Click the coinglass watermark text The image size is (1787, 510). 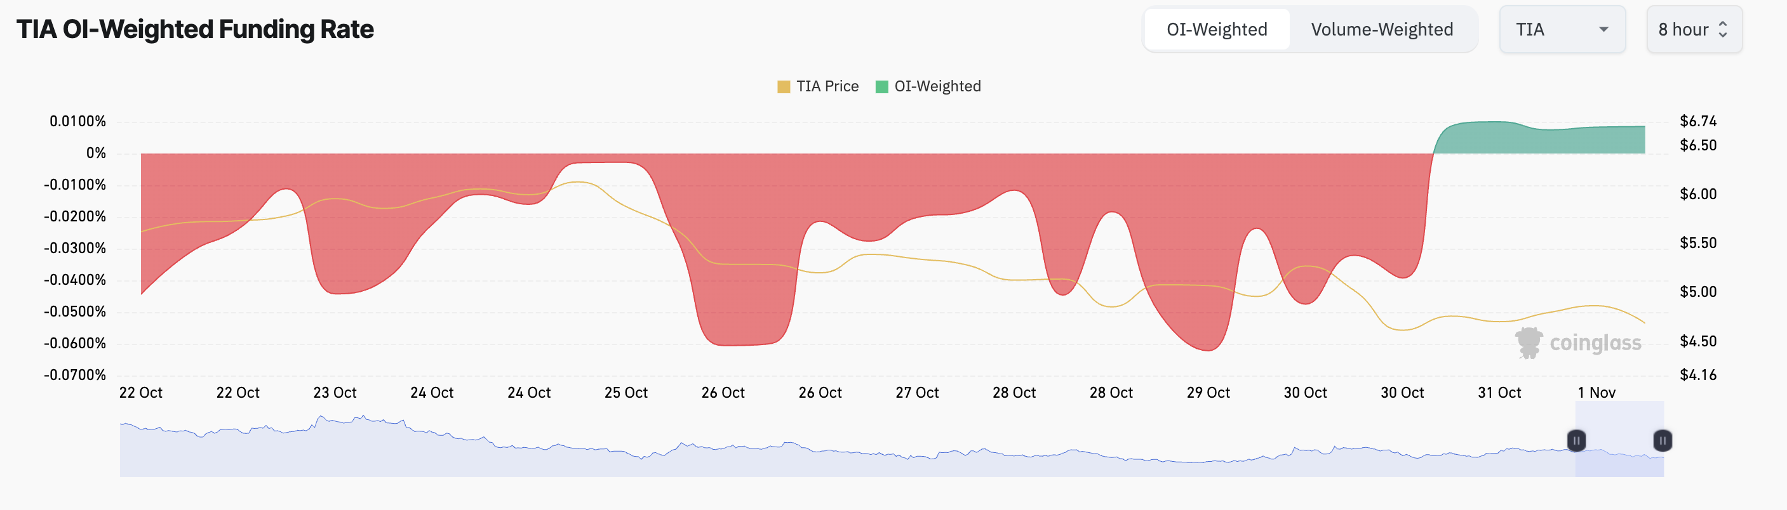(x=1595, y=343)
